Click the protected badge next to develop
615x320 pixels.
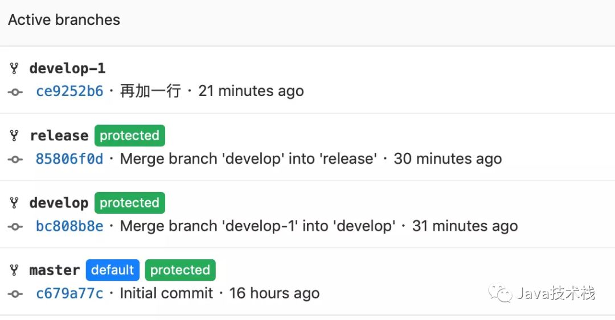tap(129, 203)
